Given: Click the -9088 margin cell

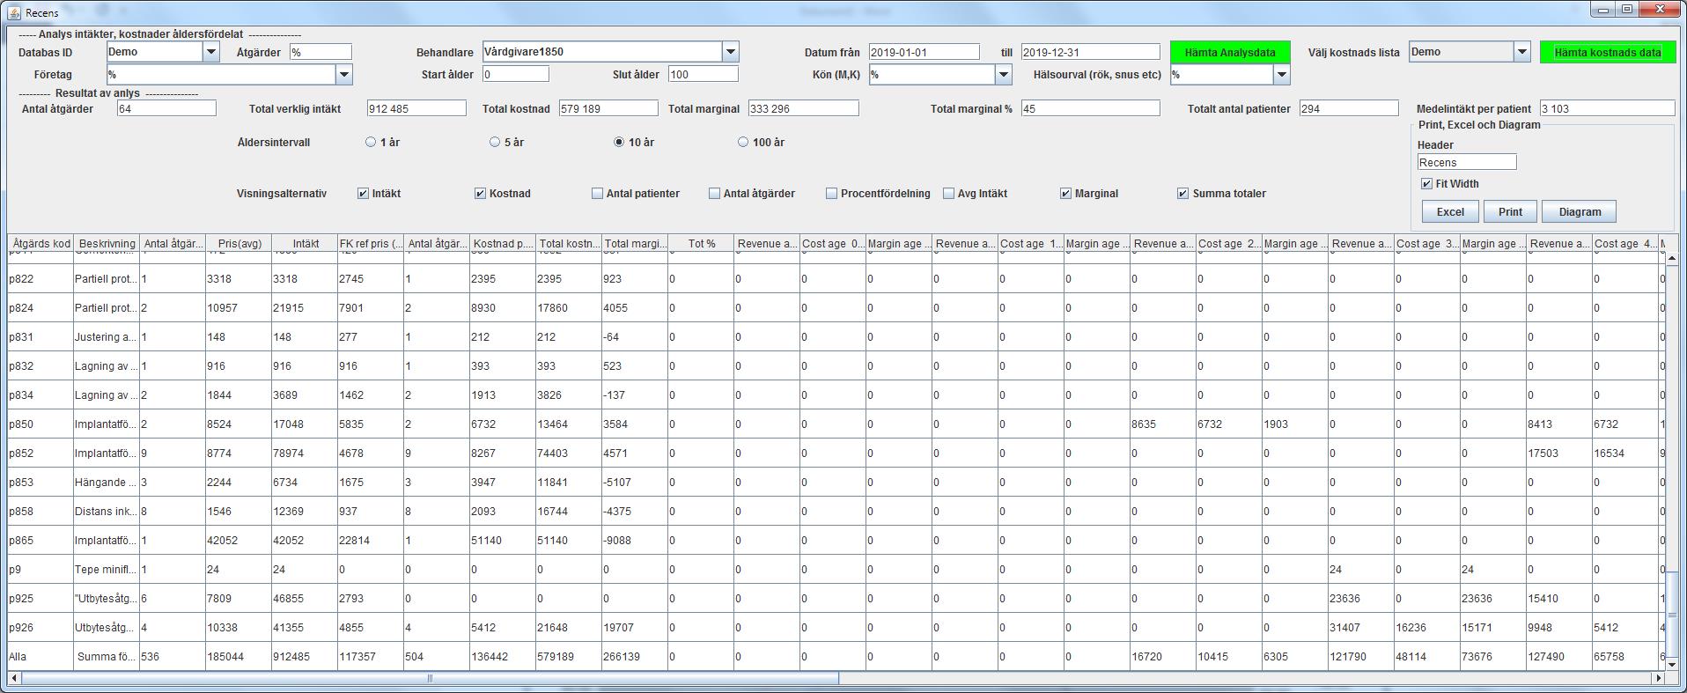Looking at the screenshot, I should [x=635, y=540].
